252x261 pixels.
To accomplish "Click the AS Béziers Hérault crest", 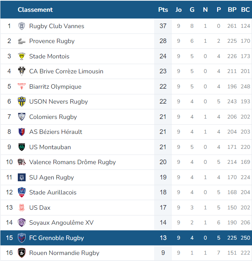I will (x=22, y=132).
